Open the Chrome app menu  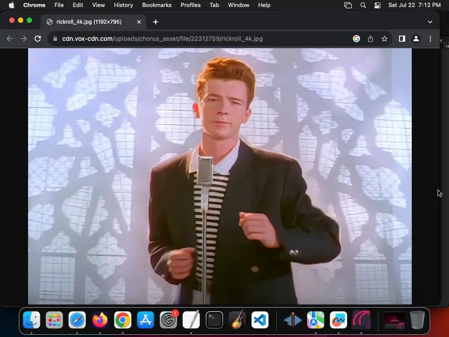(x=34, y=5)
